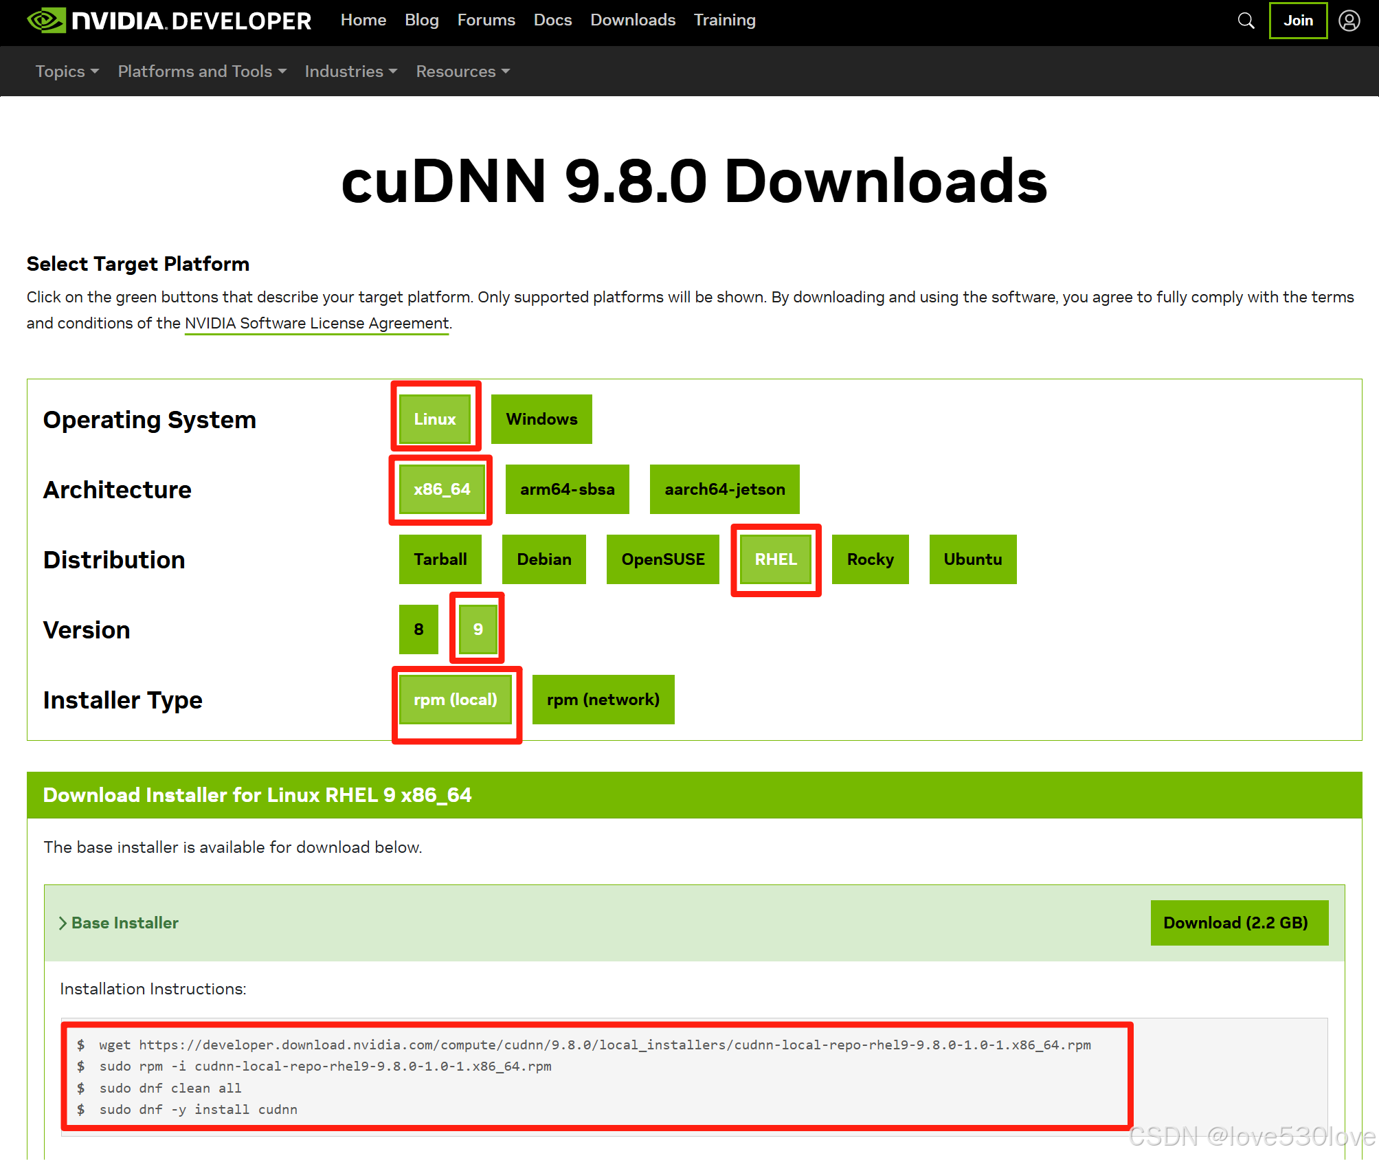Collapse the Base Installer section chevron

click(63, 923)
